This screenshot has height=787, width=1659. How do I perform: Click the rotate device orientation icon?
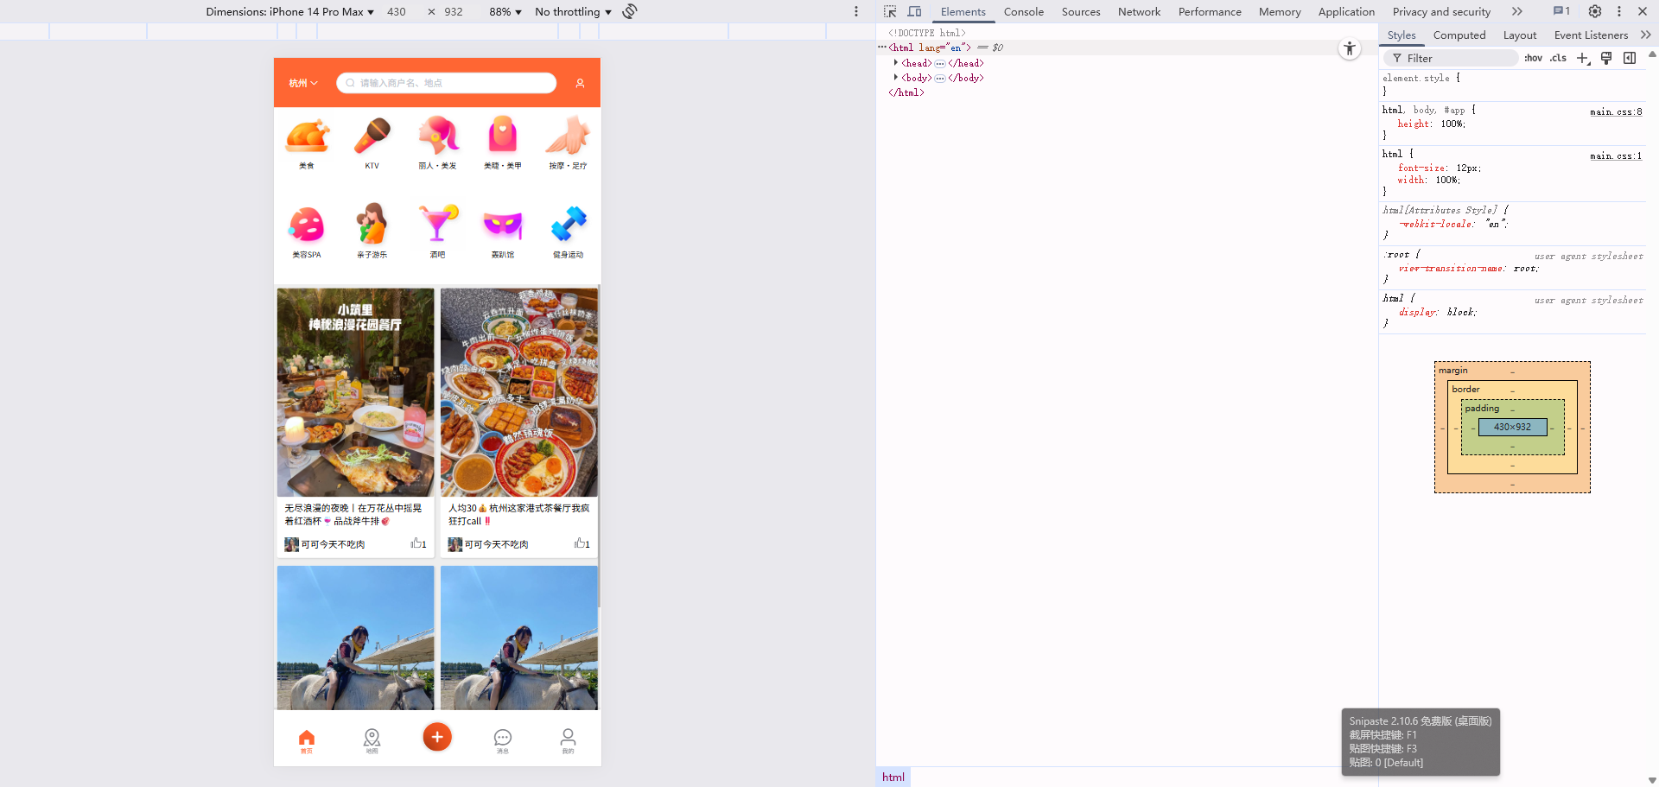coord(630,11)
